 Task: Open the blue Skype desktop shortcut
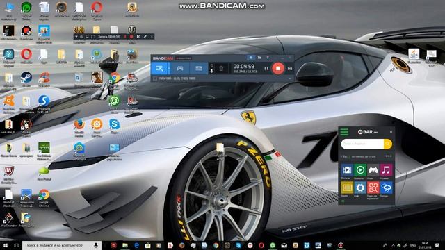(114, 126)
